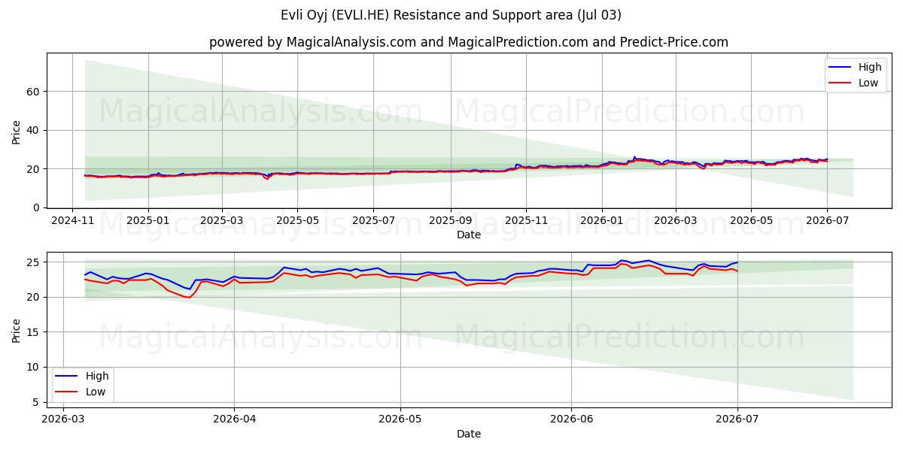Screen dimensions: 903x451
Task: Click the '2026-06' tick label on bottom chart
Action: [572, 419]
